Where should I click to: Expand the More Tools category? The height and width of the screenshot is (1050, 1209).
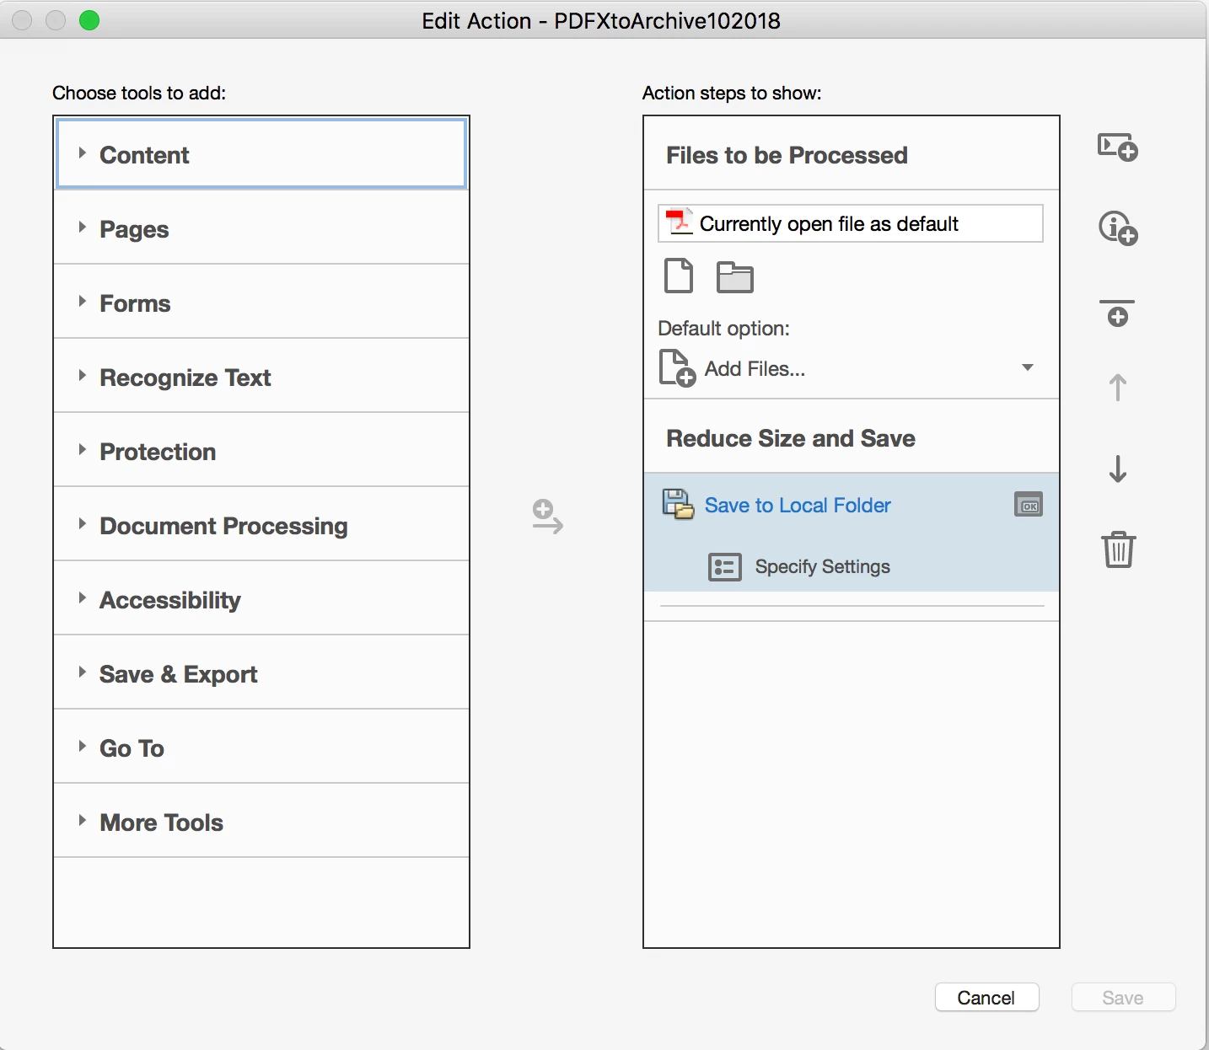coord(261,821)
